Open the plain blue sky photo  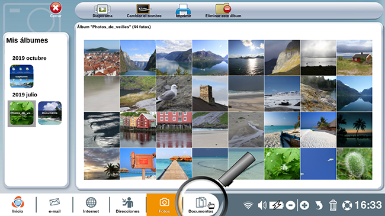pyautogui.click(x=318, y=164)
